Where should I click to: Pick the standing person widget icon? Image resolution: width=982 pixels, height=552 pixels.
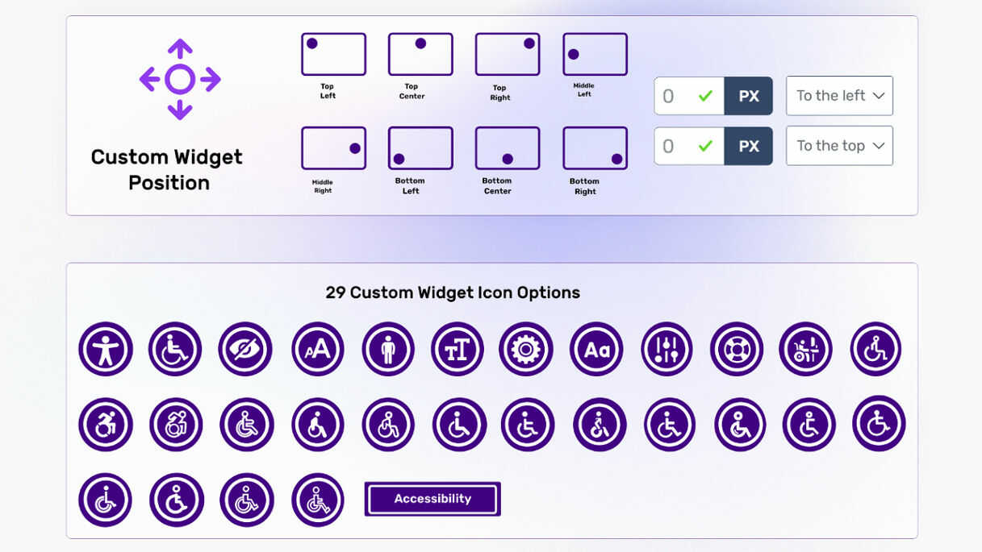(388, 349)
